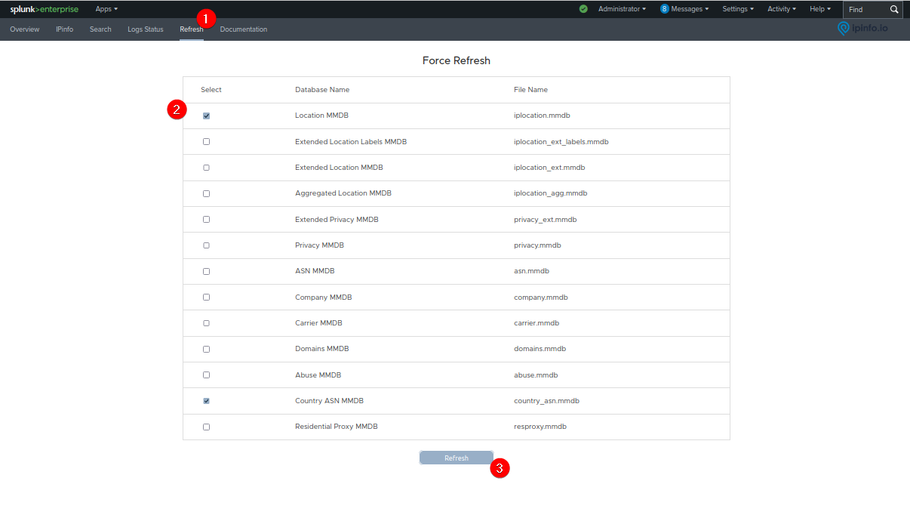The height and width of the screenshot is (518, 910).
Task: Click the green health status checkmark icon
Action: click(x=583, y=9)
